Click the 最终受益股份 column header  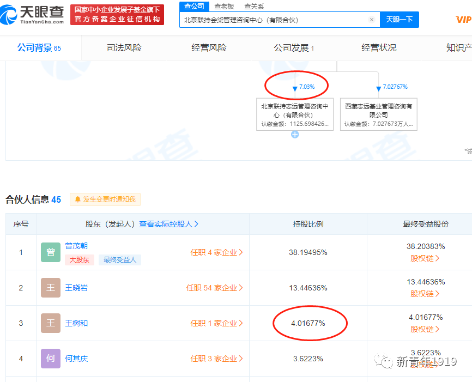426,224
